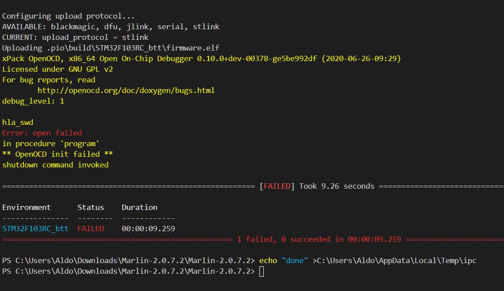Click the echo command in the prompt
The height and width of the screenshot is (291, 504).
click(x=269, y=260)
